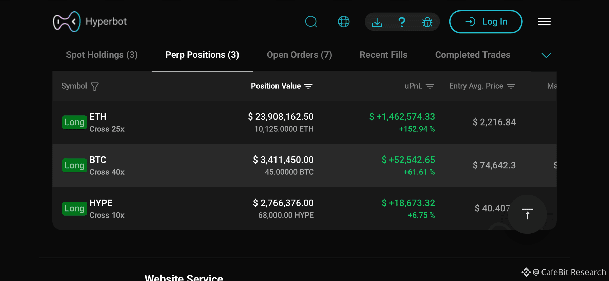The image size is (609, 281).
Task: Open the Symbol filter funnel
Action: (x=95, y=86)
